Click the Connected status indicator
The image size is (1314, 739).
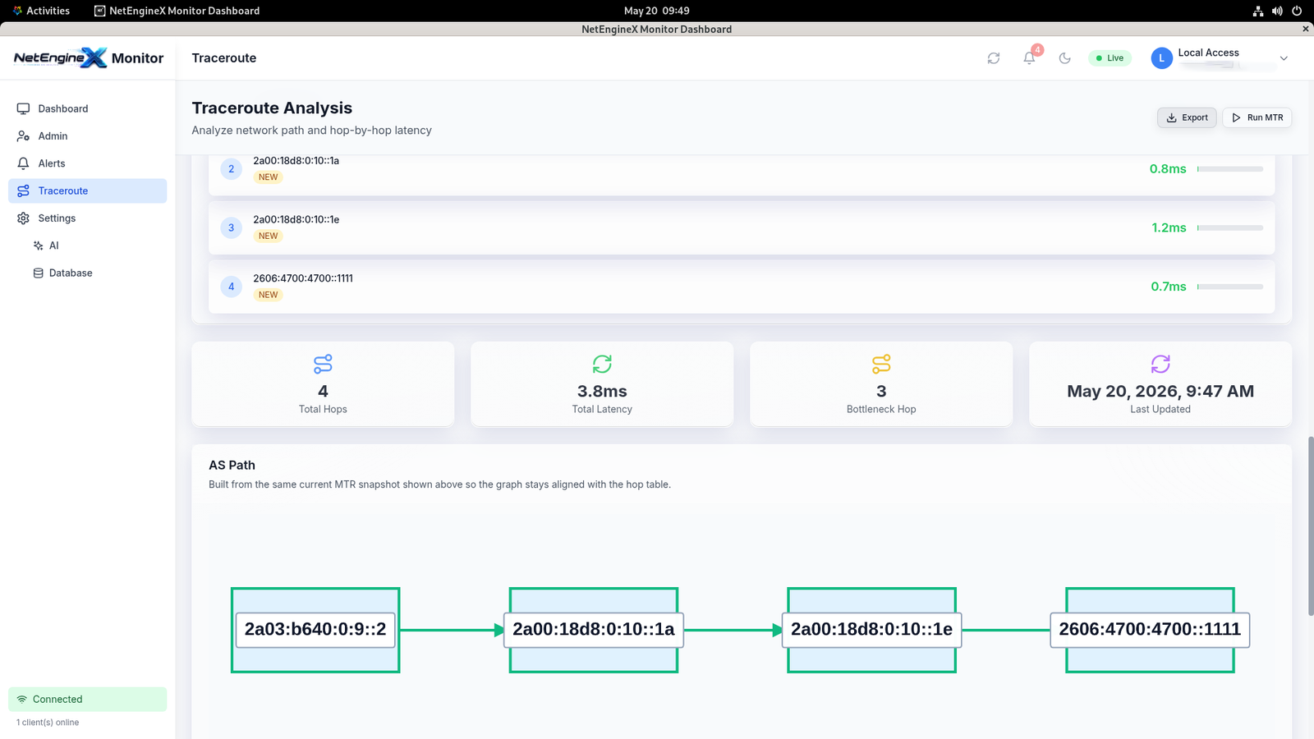point(87,700)
